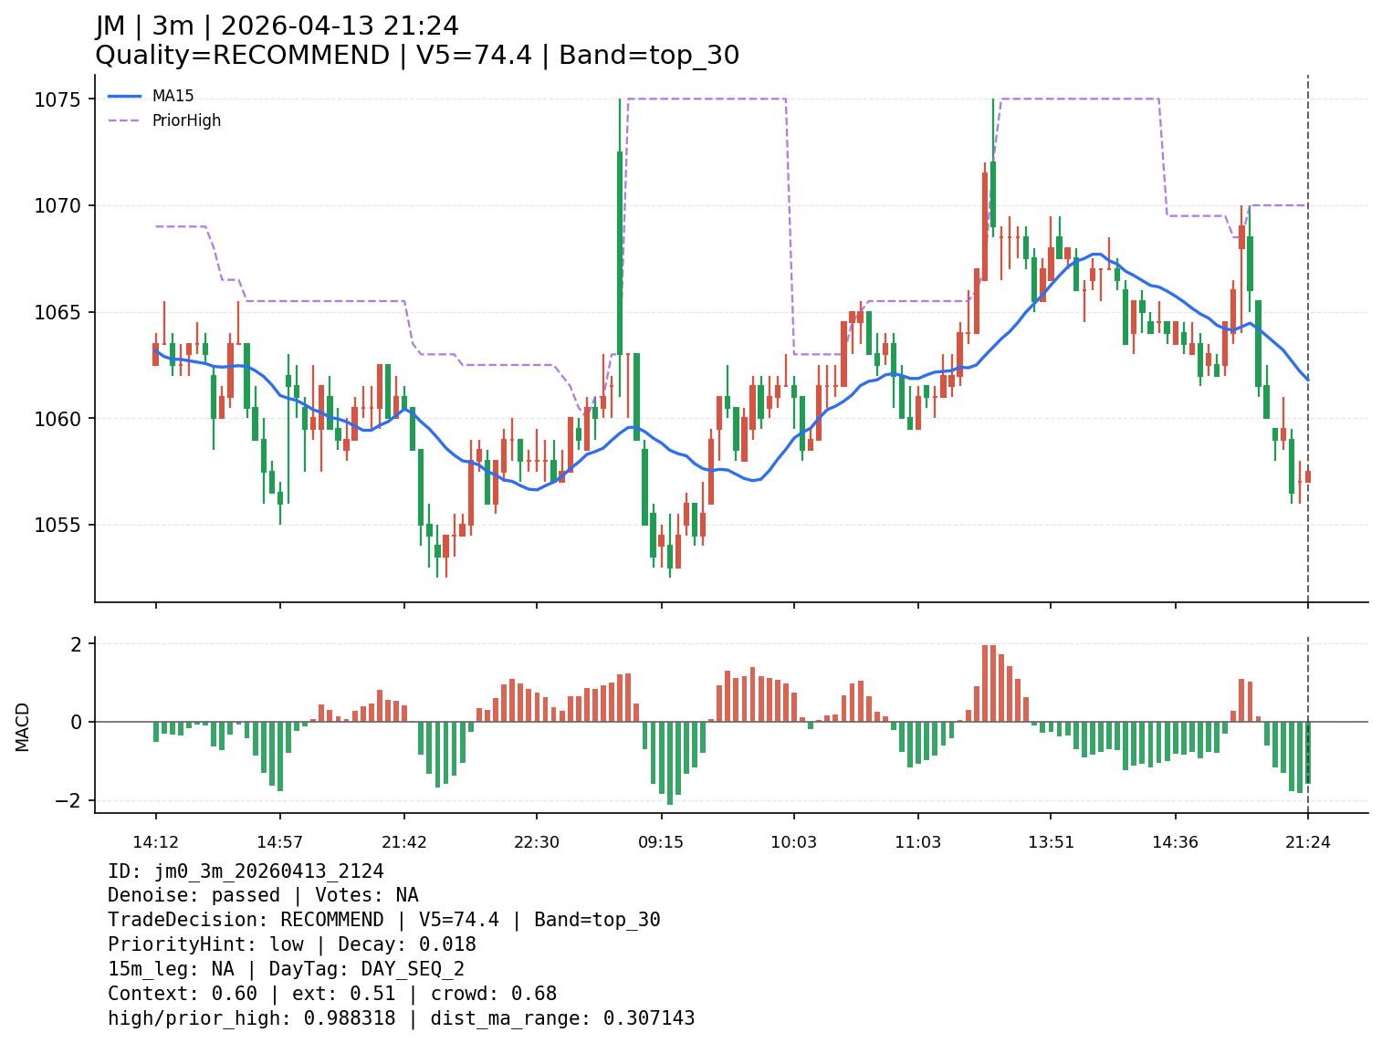This screenshot has width=1382, height=1043.
Task: Click the 21:24 time axis label
Action: [x=1307, y=842]
